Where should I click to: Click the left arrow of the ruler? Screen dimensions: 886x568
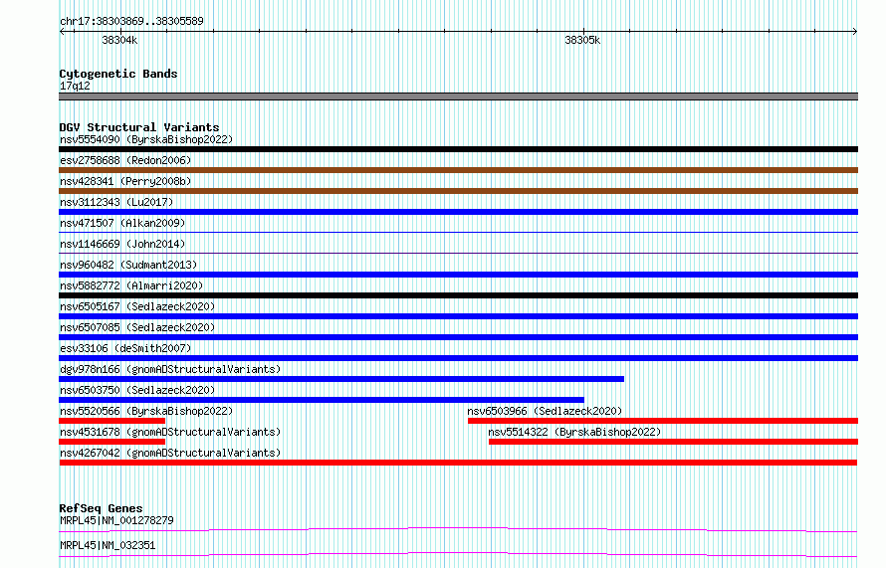coord(62,32)
